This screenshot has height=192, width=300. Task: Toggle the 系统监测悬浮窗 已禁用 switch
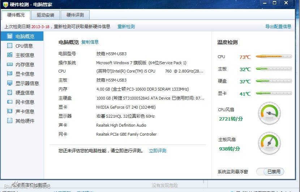tap(270, 171)
